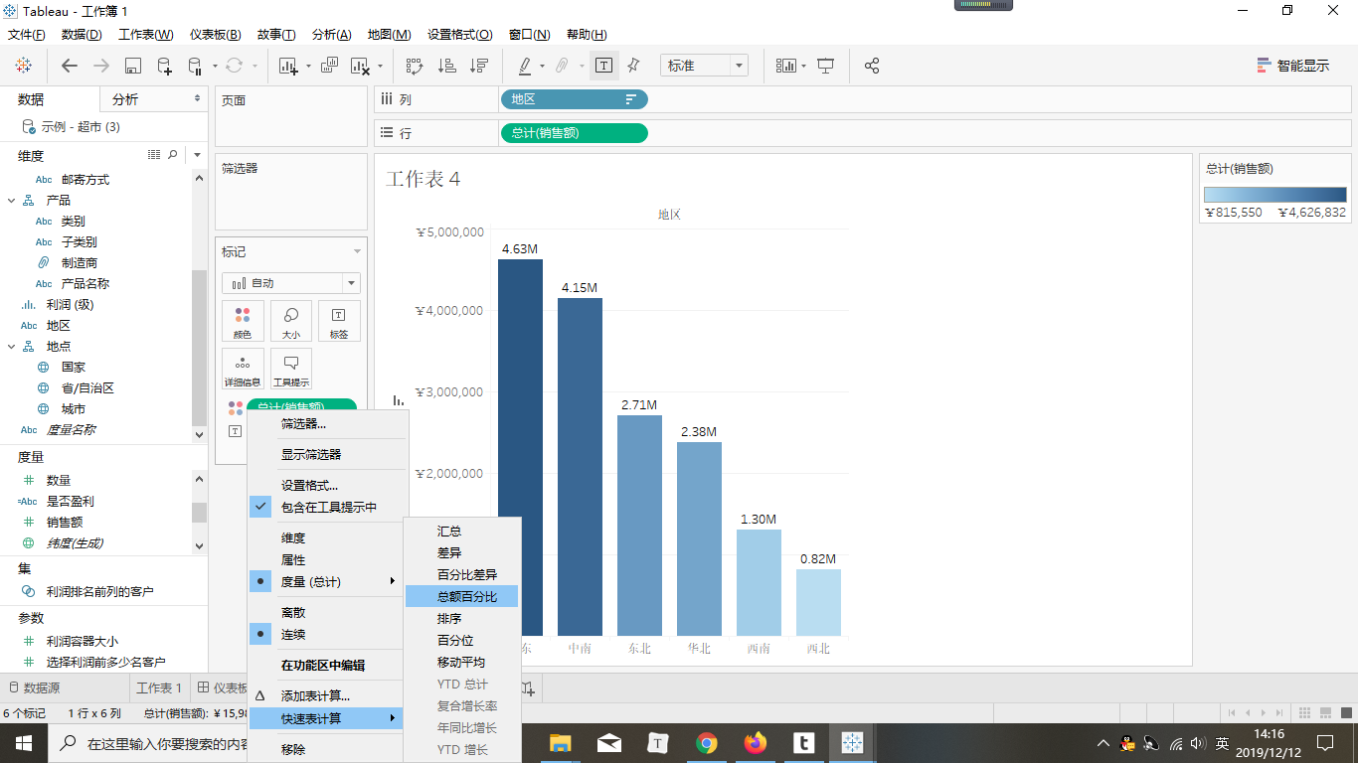Switch to the 工作表 1 sheet tab
This screenshot has height=763, width=1358.
[x=159, y=687]
